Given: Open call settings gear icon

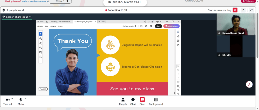Looking at the screenshot, I should pos(4,10).
